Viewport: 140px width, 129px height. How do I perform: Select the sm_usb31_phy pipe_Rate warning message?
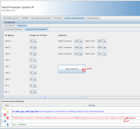click(58, 112)
